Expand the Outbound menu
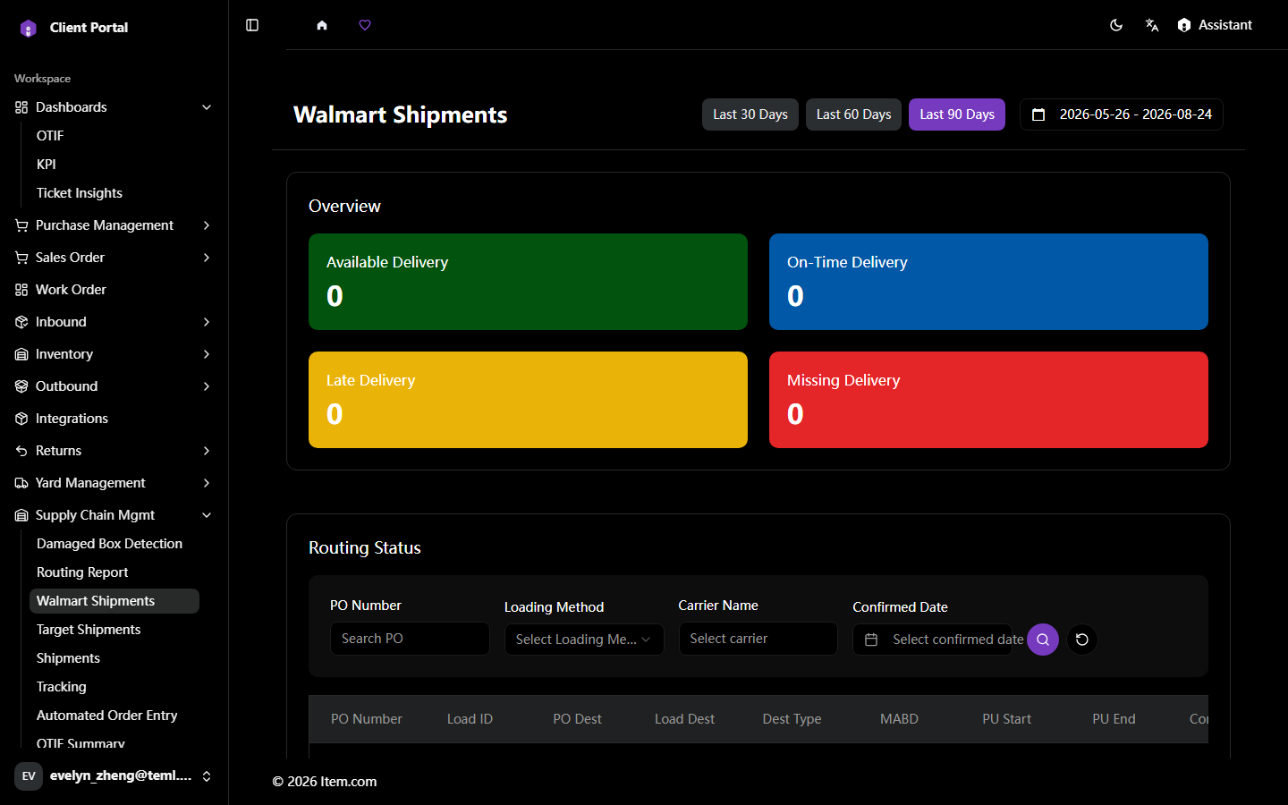1288x805 pixels. (x=113, y=386)
